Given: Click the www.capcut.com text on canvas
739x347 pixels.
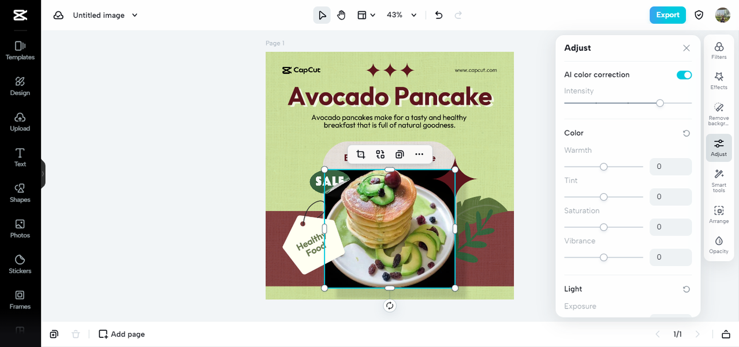Looking at the screenshot, I should (x=476, y=70).
